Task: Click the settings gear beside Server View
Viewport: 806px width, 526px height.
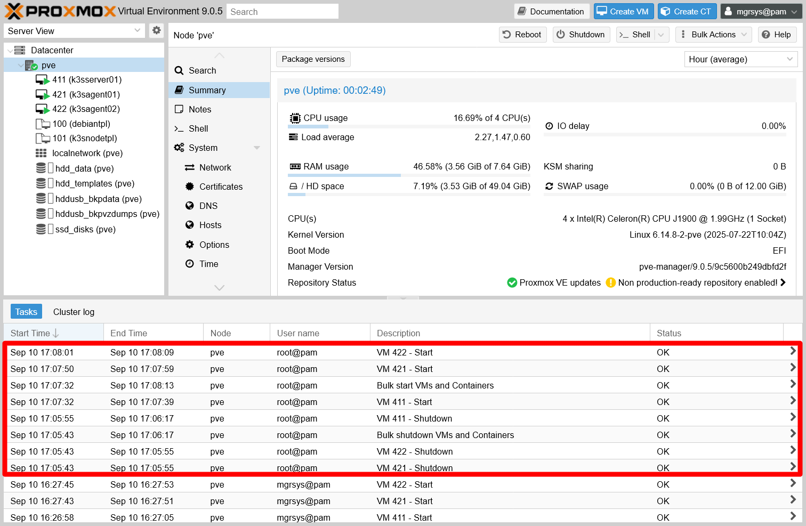Action: pos(156,30)
